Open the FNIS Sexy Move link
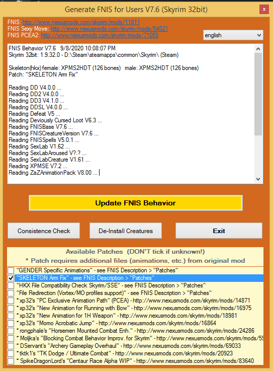 (109, 29)
